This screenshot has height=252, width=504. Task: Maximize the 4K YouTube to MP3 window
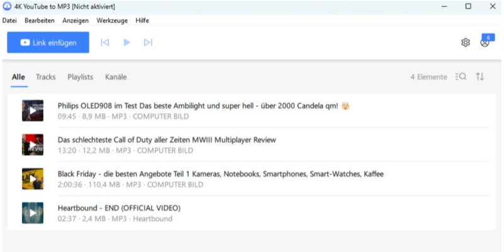(468, 6)
